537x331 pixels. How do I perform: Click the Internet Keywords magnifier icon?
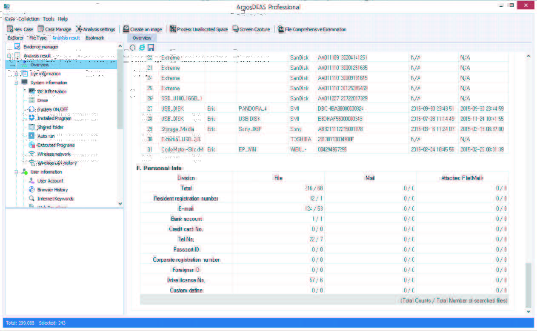point(31,199)
